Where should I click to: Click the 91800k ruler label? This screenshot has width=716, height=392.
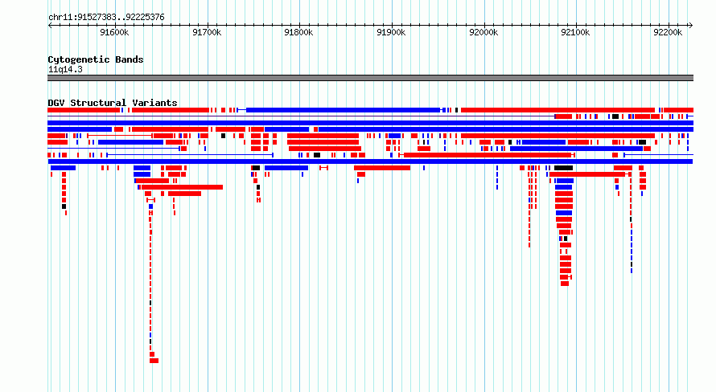pos(298,32)
